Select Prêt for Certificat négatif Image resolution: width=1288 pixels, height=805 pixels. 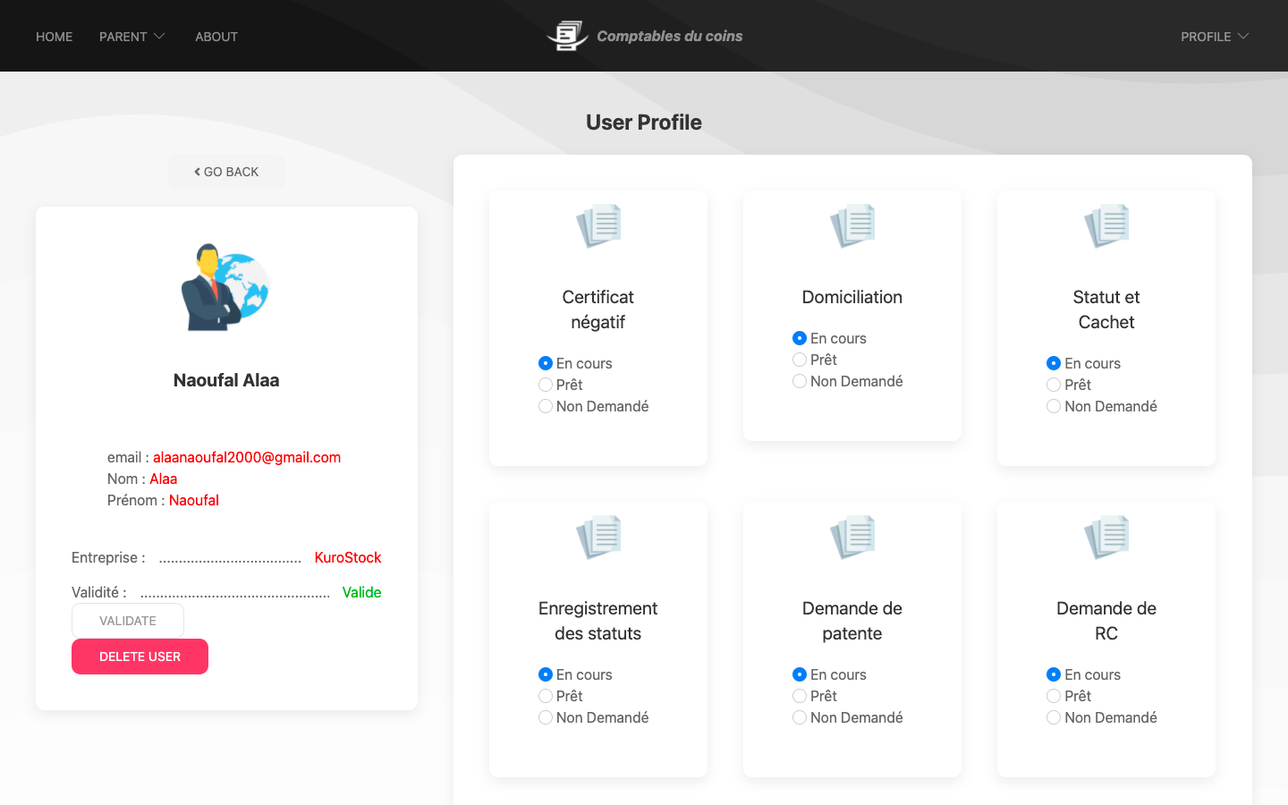[546, 385]
